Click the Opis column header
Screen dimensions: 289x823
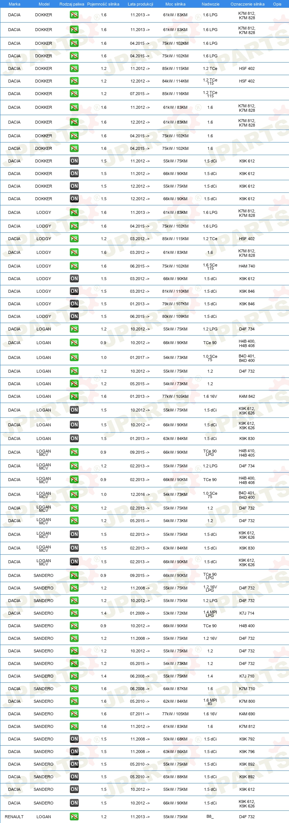(277, 4)
